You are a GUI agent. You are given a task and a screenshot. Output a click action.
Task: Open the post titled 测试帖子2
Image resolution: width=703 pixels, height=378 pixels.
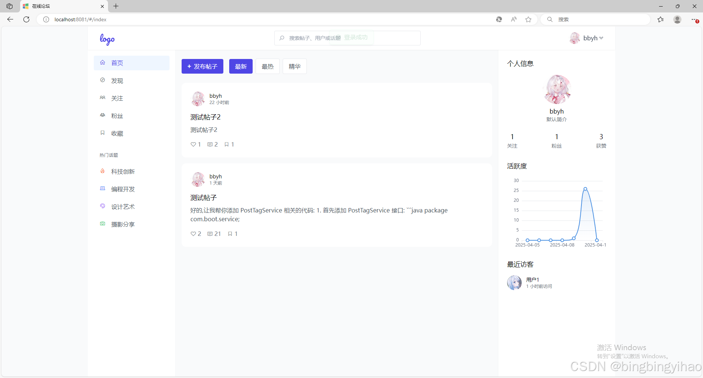point(205,117)
